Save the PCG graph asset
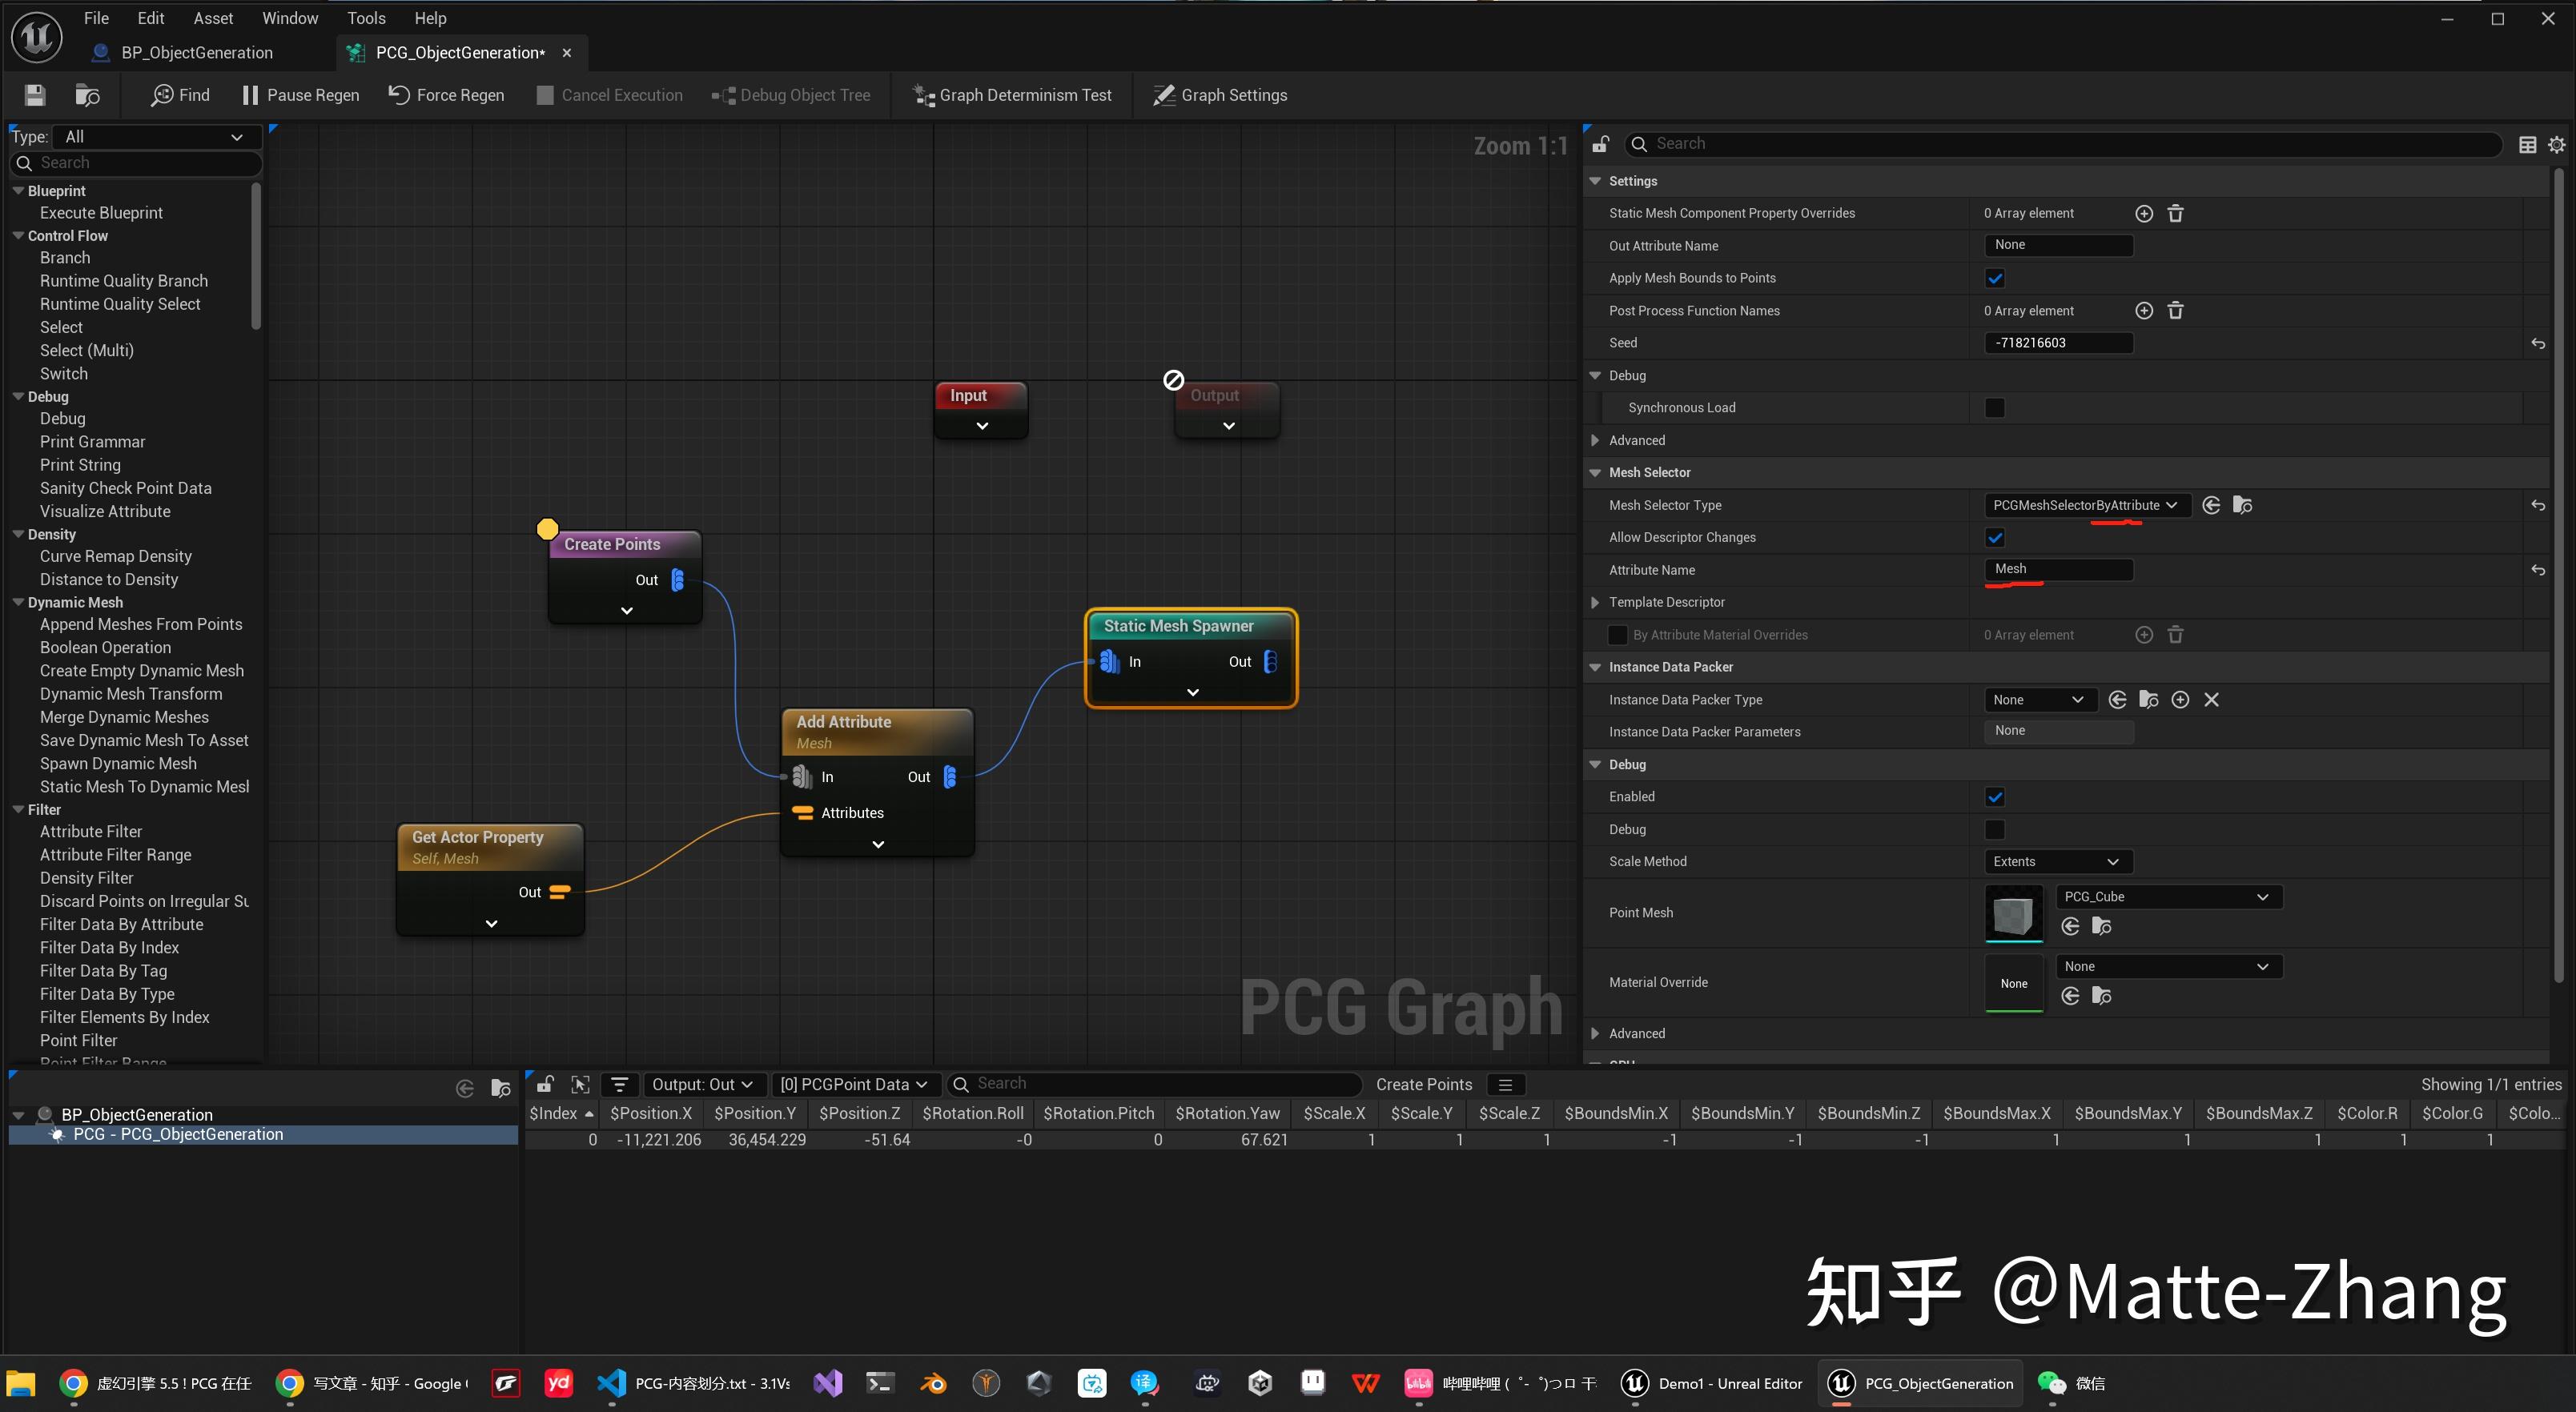 coord(33,95)
